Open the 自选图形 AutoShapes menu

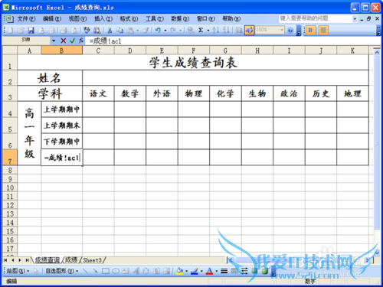(62, 271)
